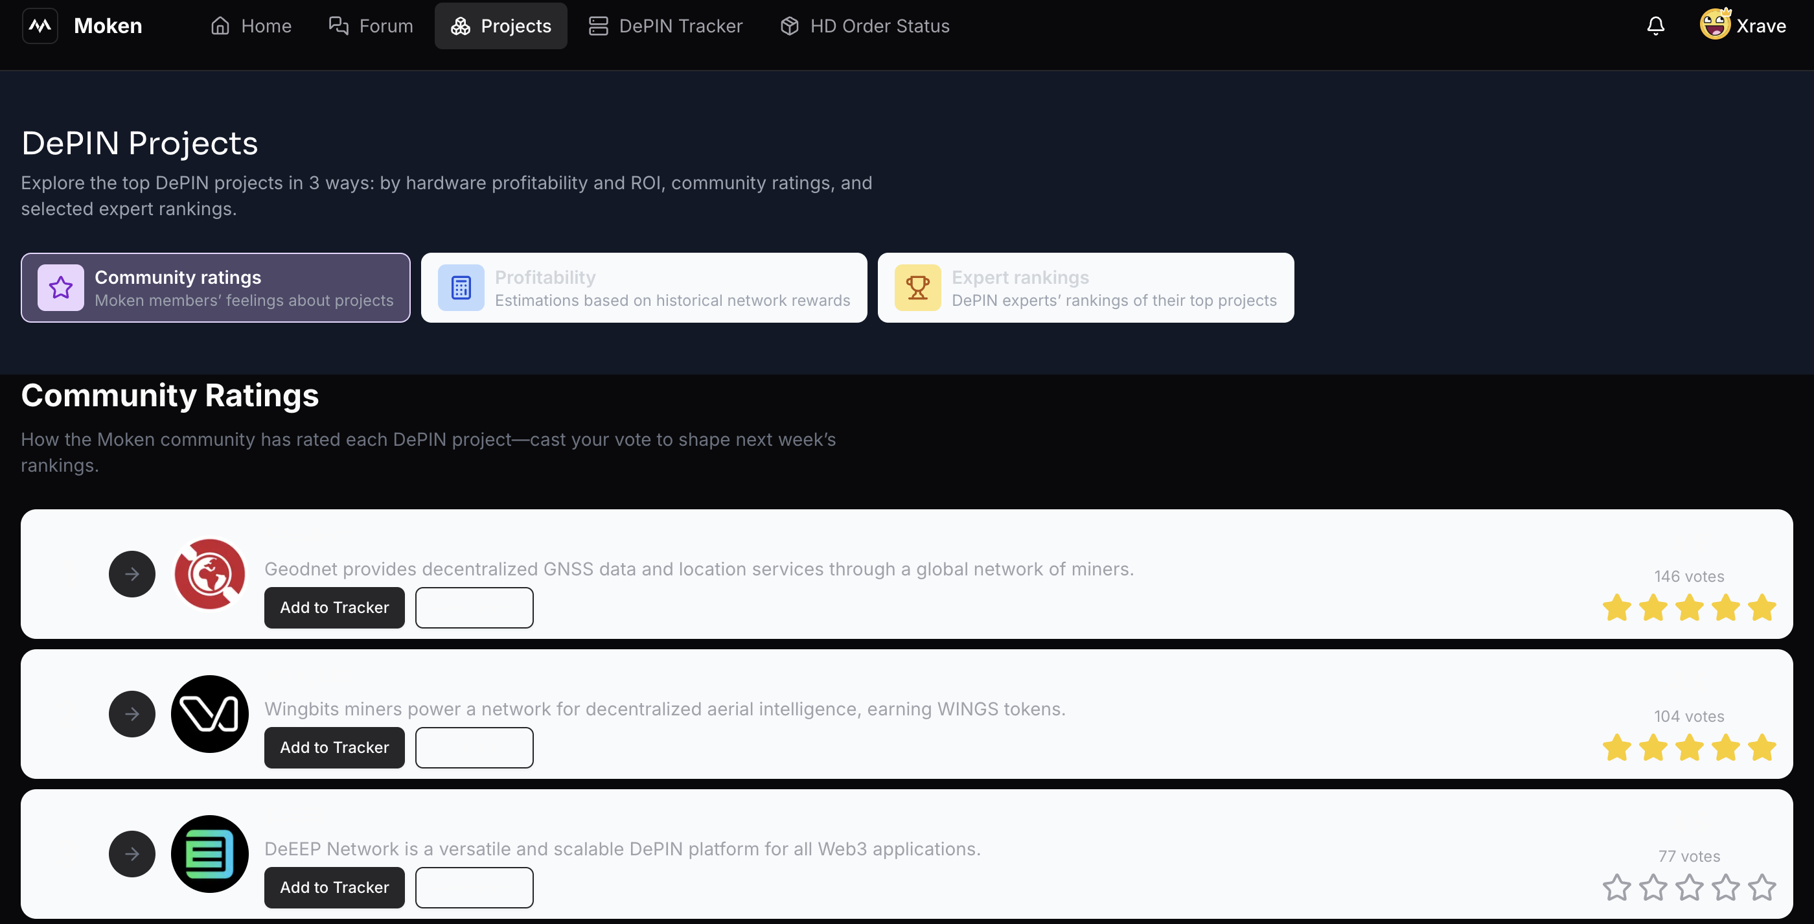Add Geodnet to Tracker

[x=334, y=607]
